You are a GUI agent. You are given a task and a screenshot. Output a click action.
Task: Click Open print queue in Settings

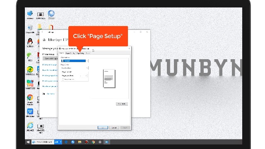pyautogui.click(x=50, y=58)
